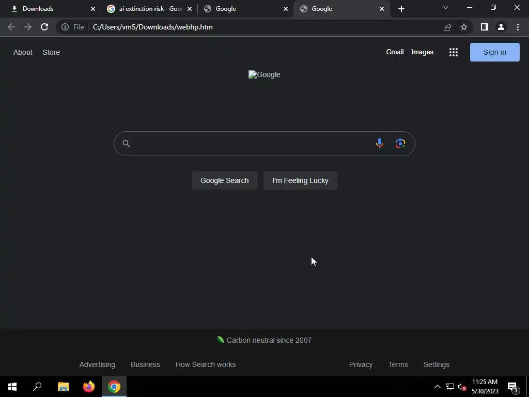Go back to the previous page

tap(11, 27)
